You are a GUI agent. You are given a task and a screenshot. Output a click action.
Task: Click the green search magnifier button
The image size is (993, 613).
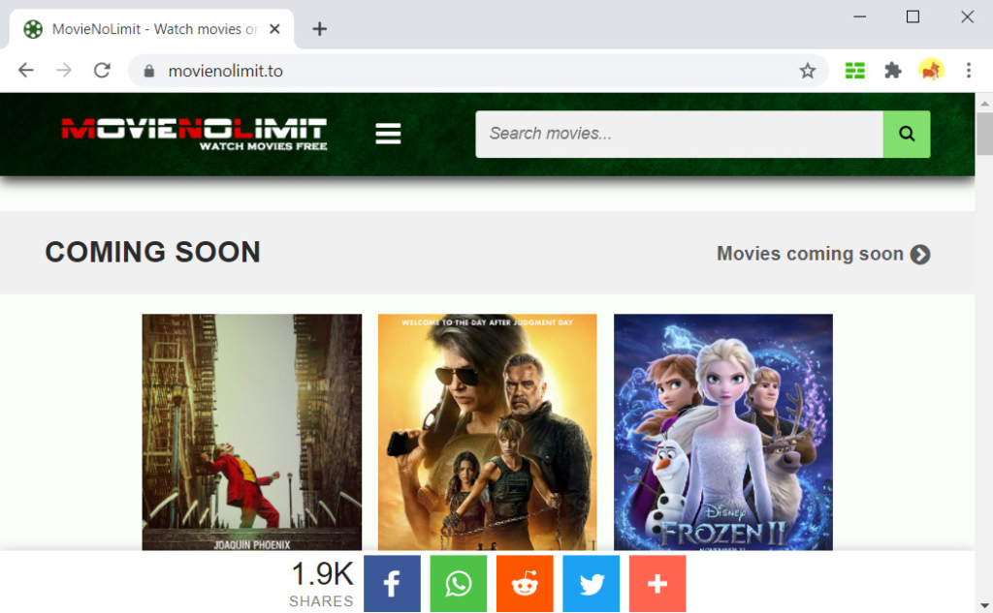point(907,134)
